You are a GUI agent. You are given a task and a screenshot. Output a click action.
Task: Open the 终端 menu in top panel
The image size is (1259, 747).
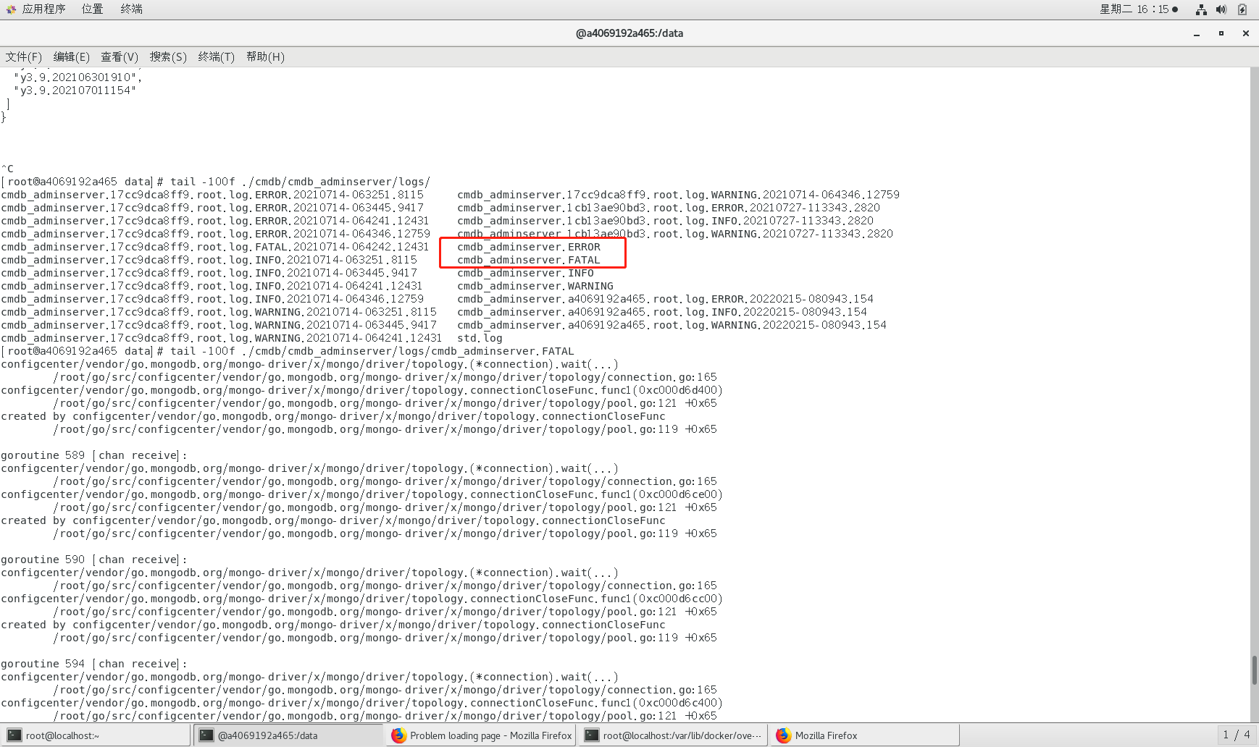(131, 9)
